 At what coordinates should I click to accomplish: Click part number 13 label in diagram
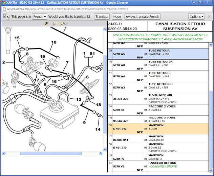click(x=79, y=99)
